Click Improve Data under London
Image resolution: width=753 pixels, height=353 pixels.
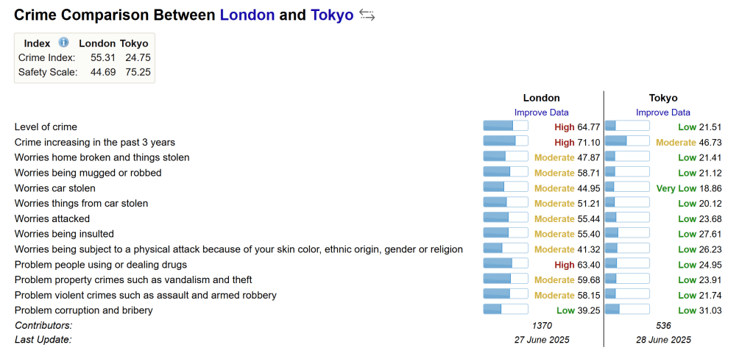coord(541,113)
